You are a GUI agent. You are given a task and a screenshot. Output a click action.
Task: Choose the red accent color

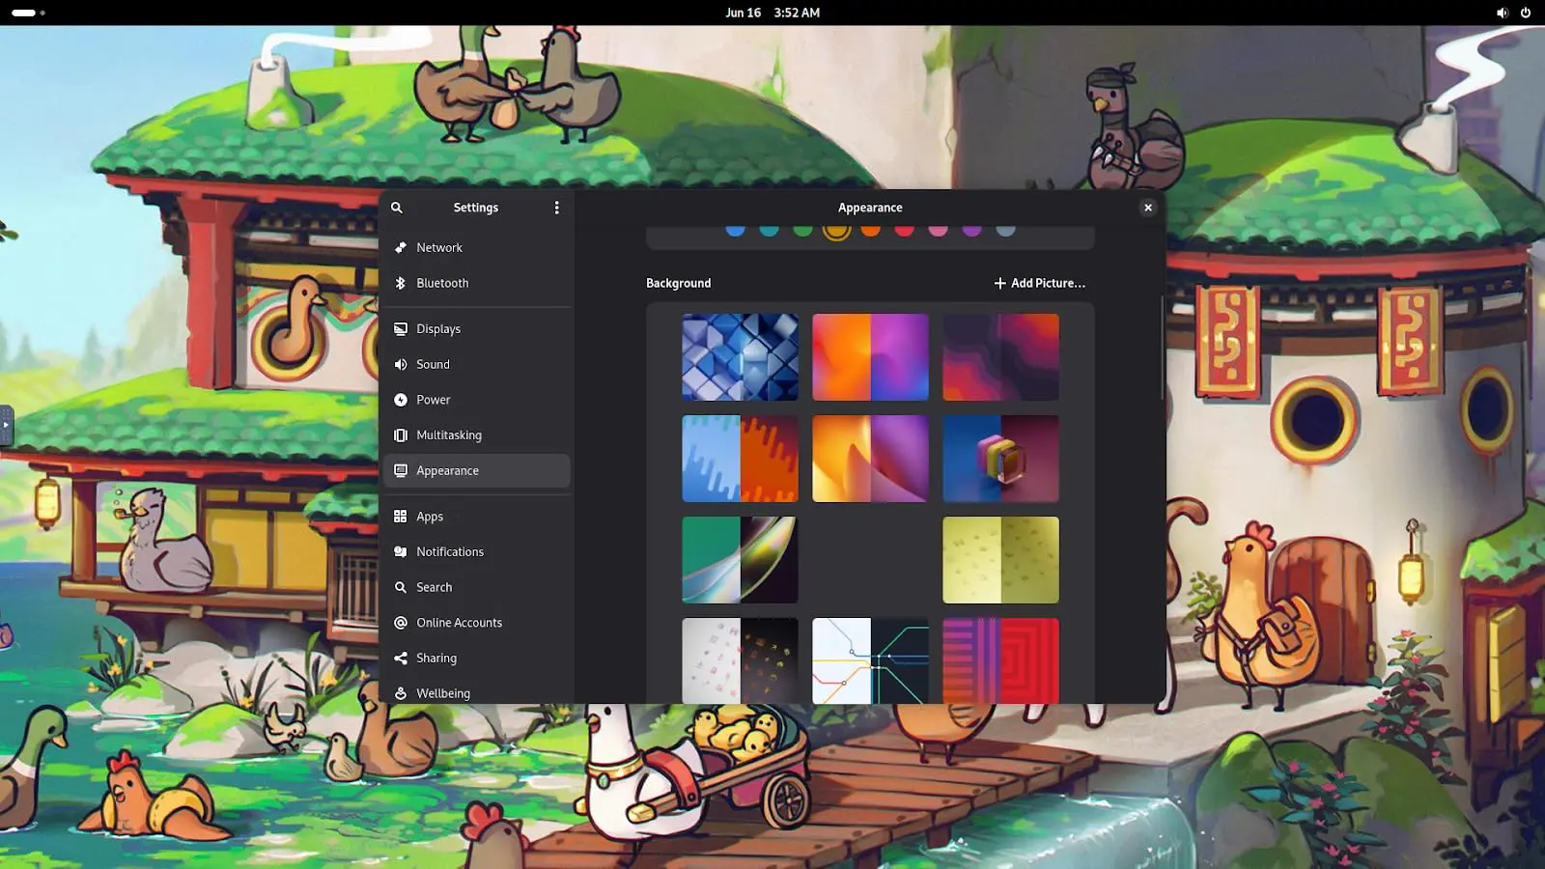point(905,230)
